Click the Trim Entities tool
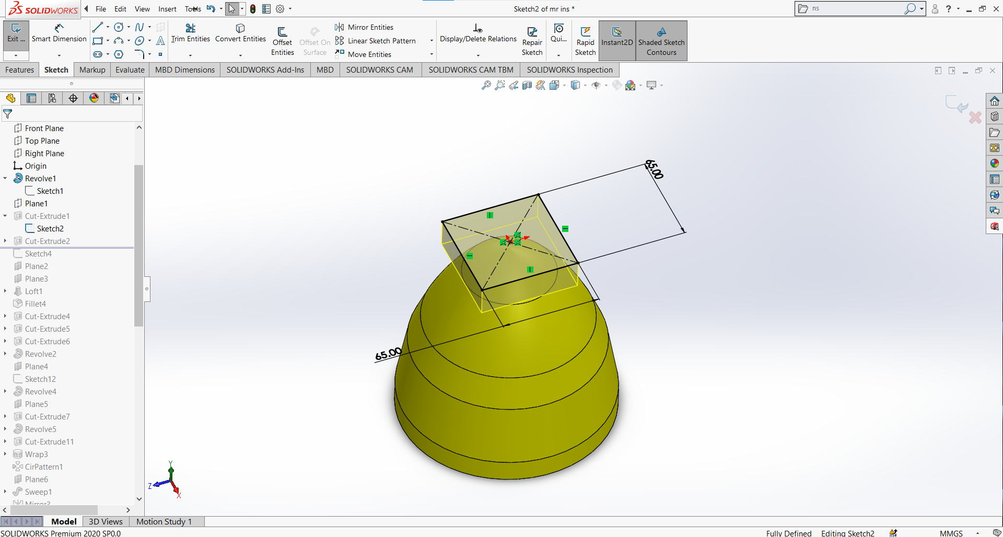The image size is (1003, 537). [x=190, y=32]
